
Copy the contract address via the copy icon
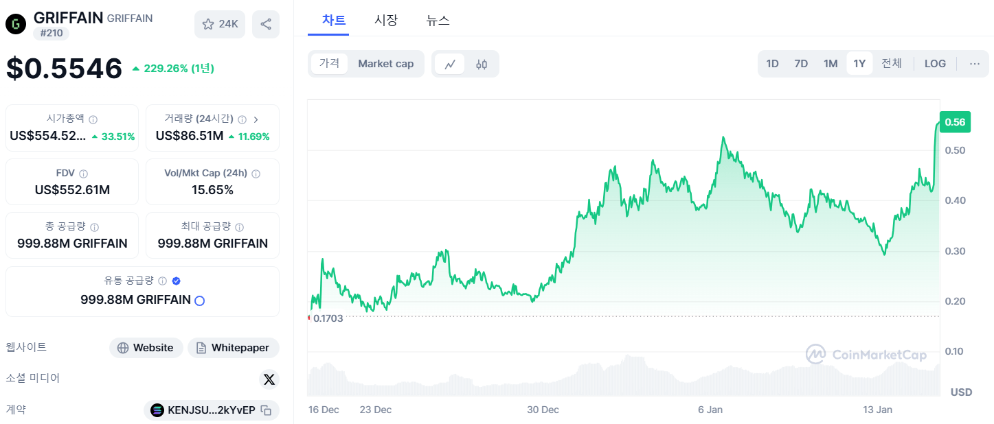tap(265, 410)
